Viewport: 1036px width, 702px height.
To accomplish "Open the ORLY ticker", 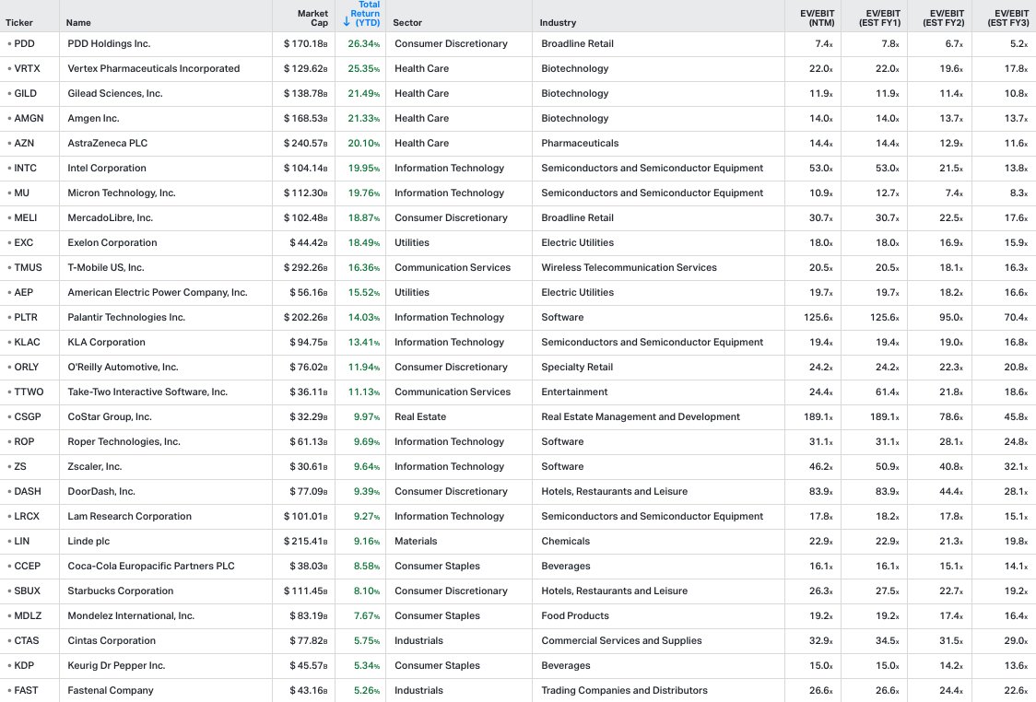I will pyautogui.click(x=27, y=368).
